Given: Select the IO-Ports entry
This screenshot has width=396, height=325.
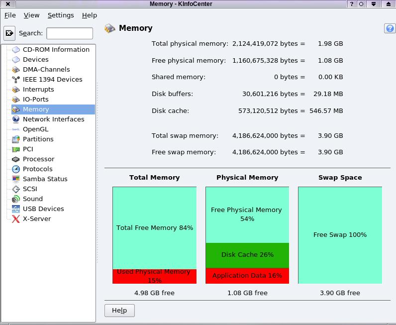Looking at the screenshot, I should pos(36,100).
